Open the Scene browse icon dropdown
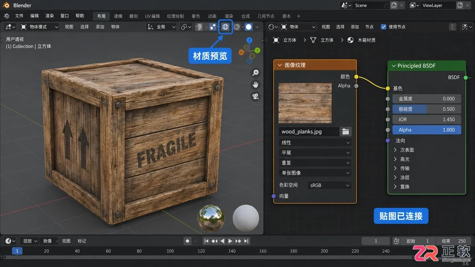The image size is (475, 267). (x=346, y=5)
